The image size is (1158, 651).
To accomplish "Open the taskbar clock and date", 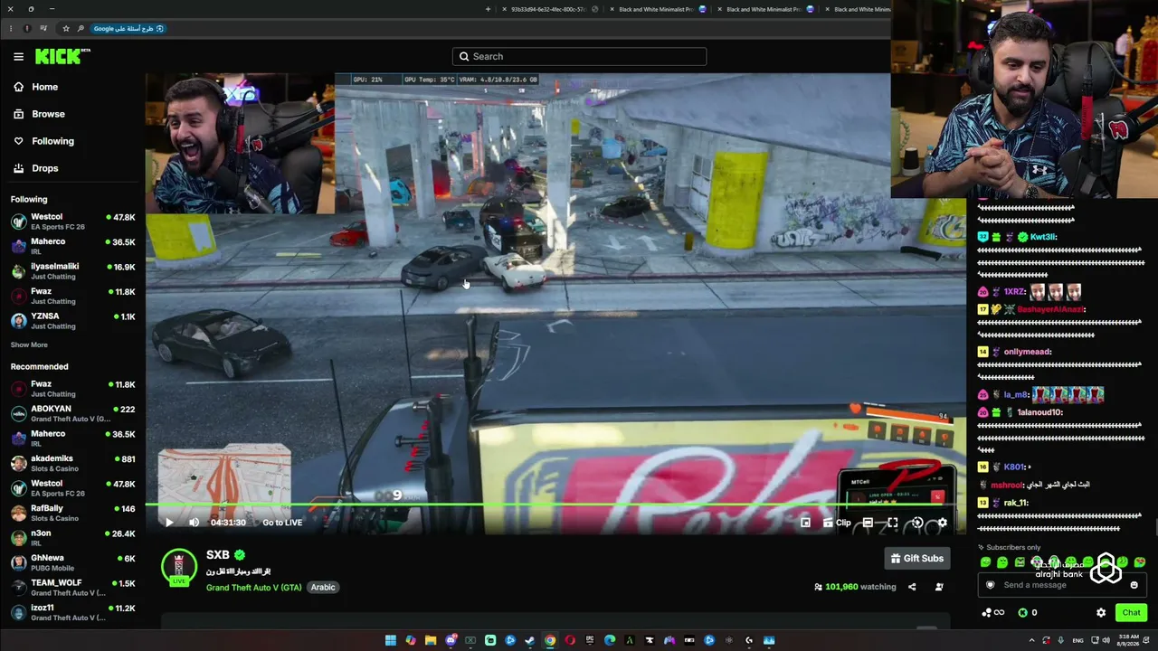I will [x=1127, y=640].
